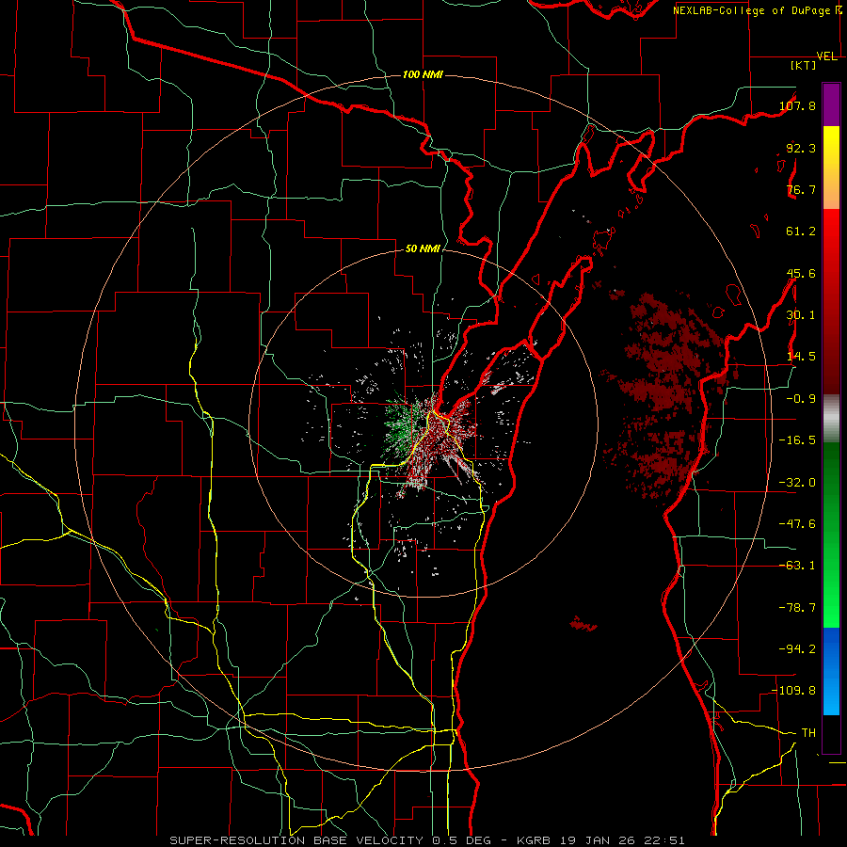This screenshot has width=847, height=847.
Task: Click the -94.2 velocity scale value
Action: tap(798, 649)
